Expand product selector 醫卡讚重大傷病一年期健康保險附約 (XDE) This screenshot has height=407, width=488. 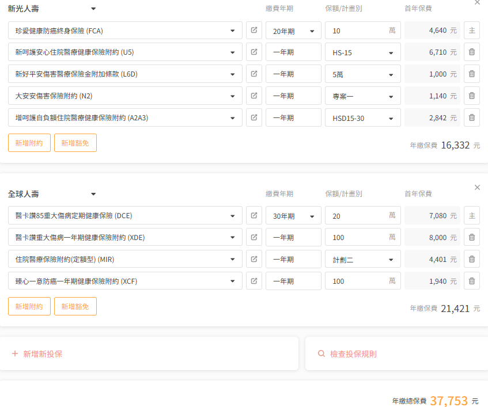(125, 237)
